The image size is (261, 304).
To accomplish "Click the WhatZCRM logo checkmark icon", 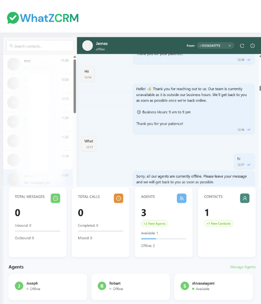I will click(x=13, y=18).
